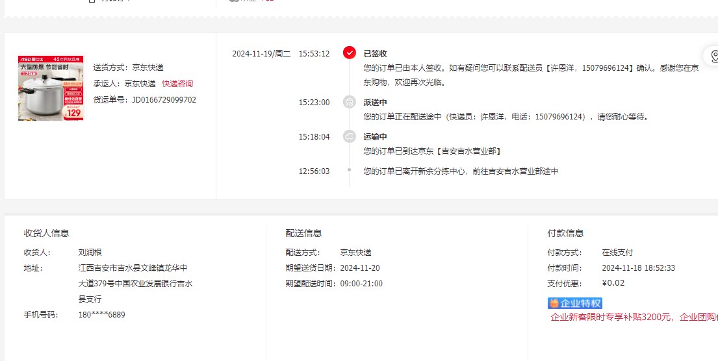Click the courier delivering status icon
This screenshot has height=361, width=718.
click(x=350, y=102)
